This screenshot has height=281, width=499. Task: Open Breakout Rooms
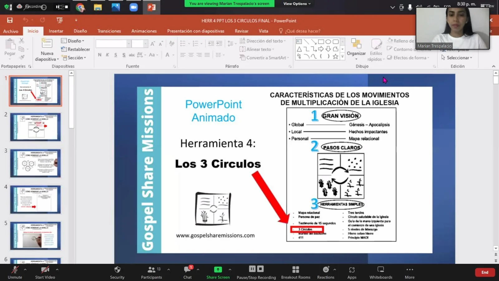(x=296, y=272)
